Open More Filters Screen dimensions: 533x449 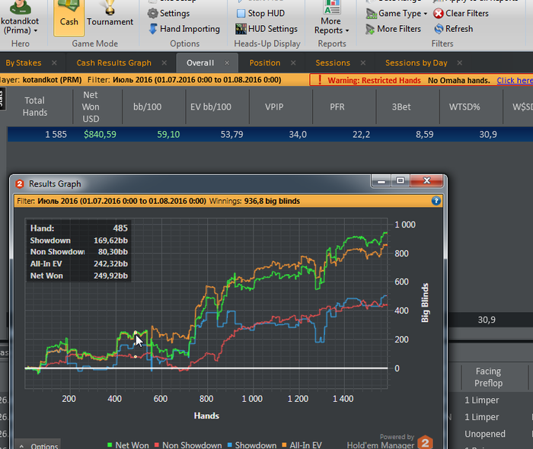[x=394, y=29]
